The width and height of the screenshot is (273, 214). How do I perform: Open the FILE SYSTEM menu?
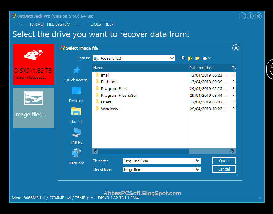pyautogui.click(x=59, y=24)
